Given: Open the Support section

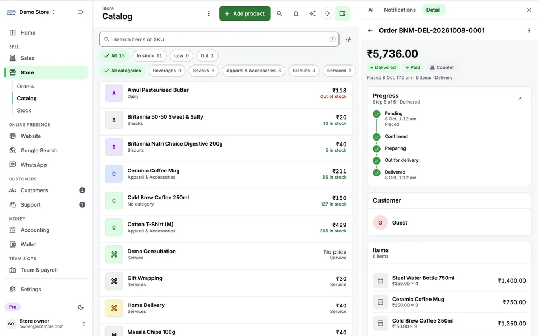Looking at the screenshot, I should (47, 204).
